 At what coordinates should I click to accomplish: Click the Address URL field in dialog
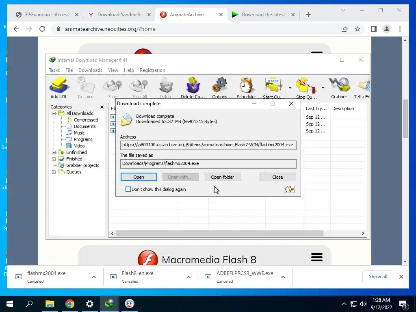pyautogui.click(x=208, y=145)
